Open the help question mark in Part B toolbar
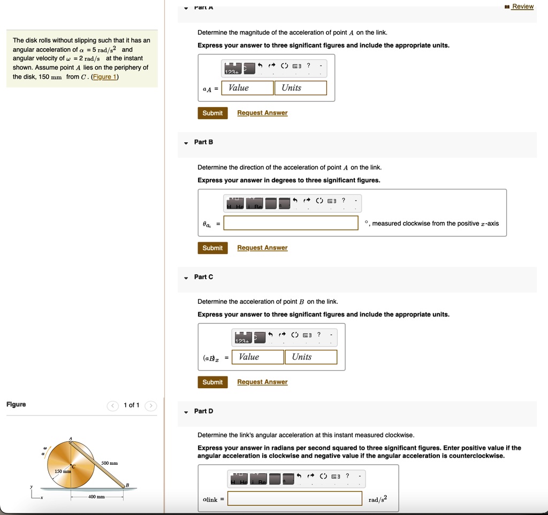548x515 pixels. [343, 201]
